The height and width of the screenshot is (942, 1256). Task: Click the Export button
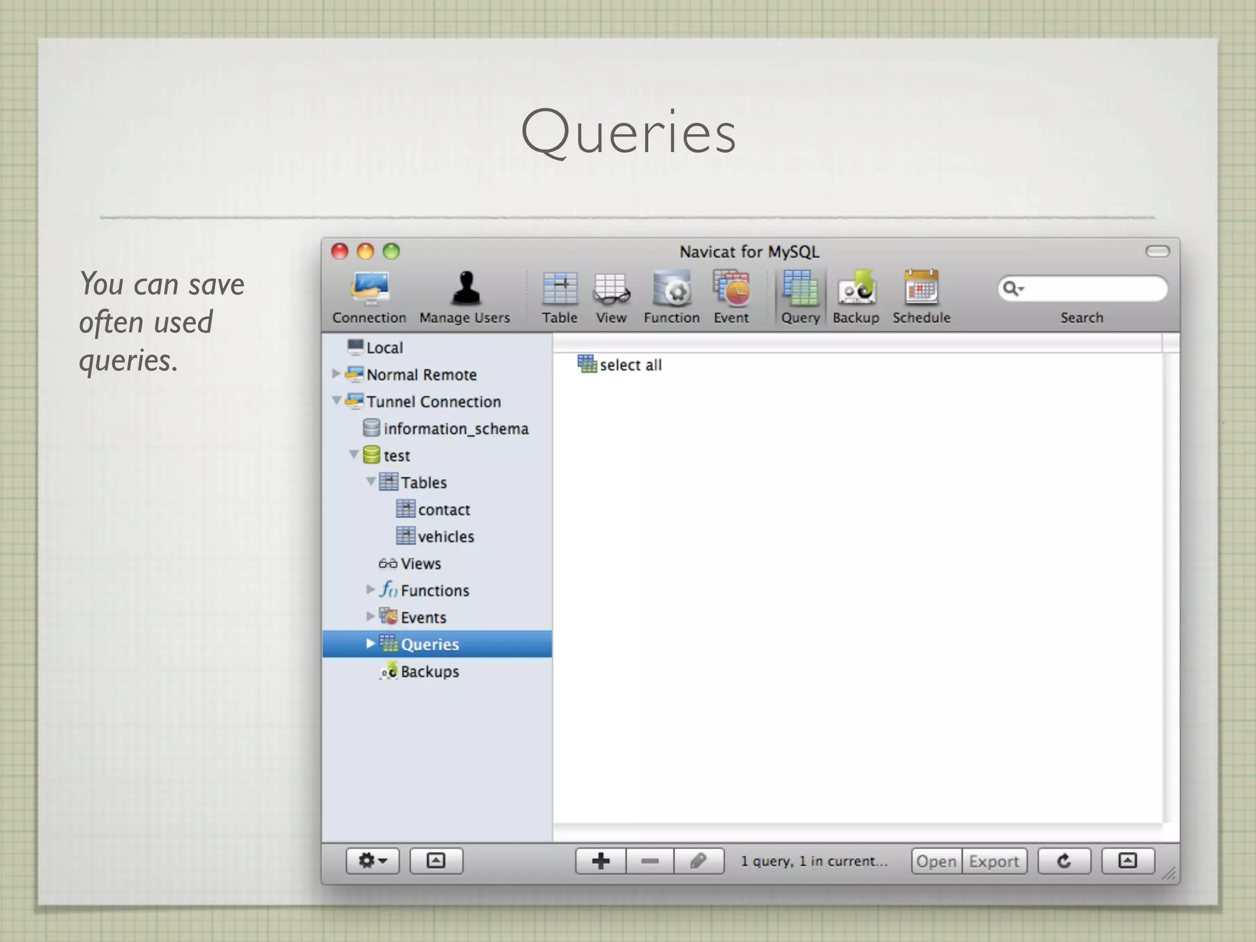click(x=994, y=862)
